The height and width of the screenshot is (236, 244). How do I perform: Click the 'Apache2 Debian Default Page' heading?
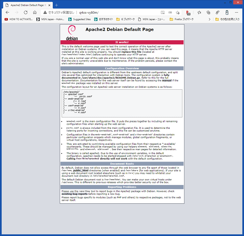point(120,30)
